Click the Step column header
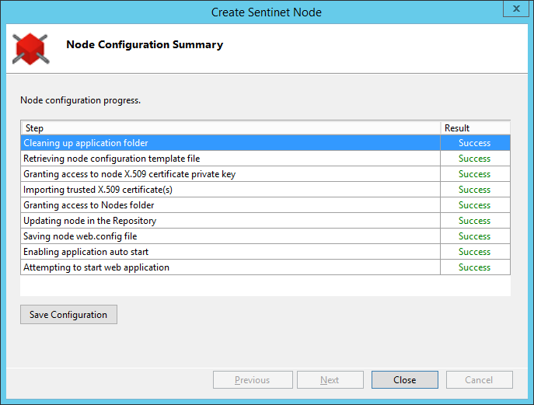Viewport: 534px width, 405px height. pyautogui.click(x=231, y=128)
